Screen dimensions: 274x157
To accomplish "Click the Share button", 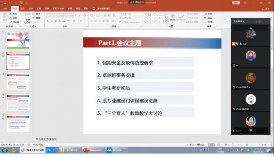I will (x=266, y=9).
